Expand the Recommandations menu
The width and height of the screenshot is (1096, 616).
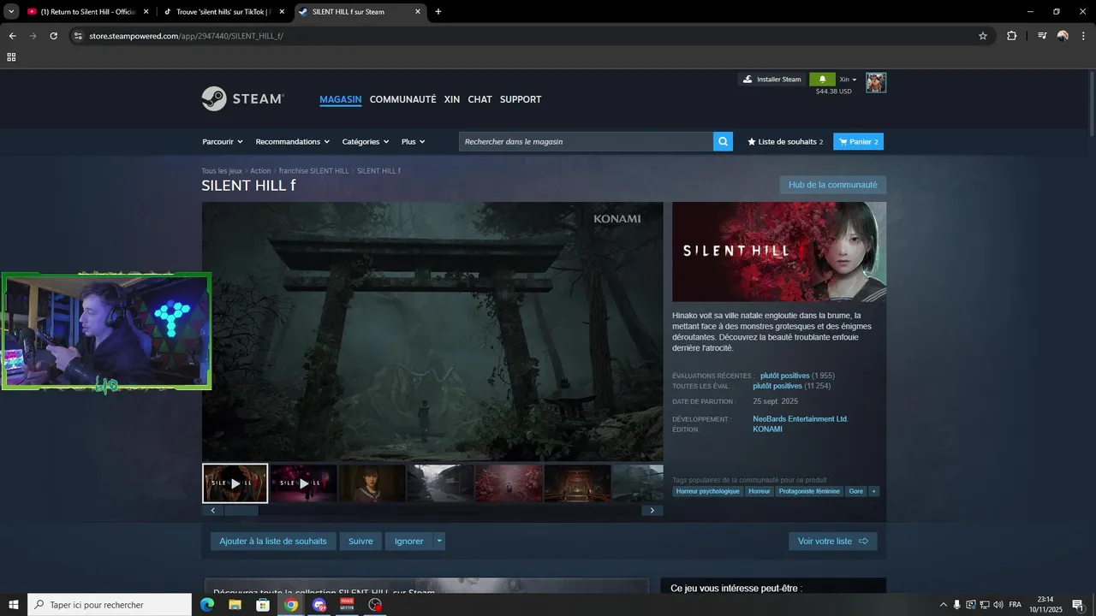[293, 142]
